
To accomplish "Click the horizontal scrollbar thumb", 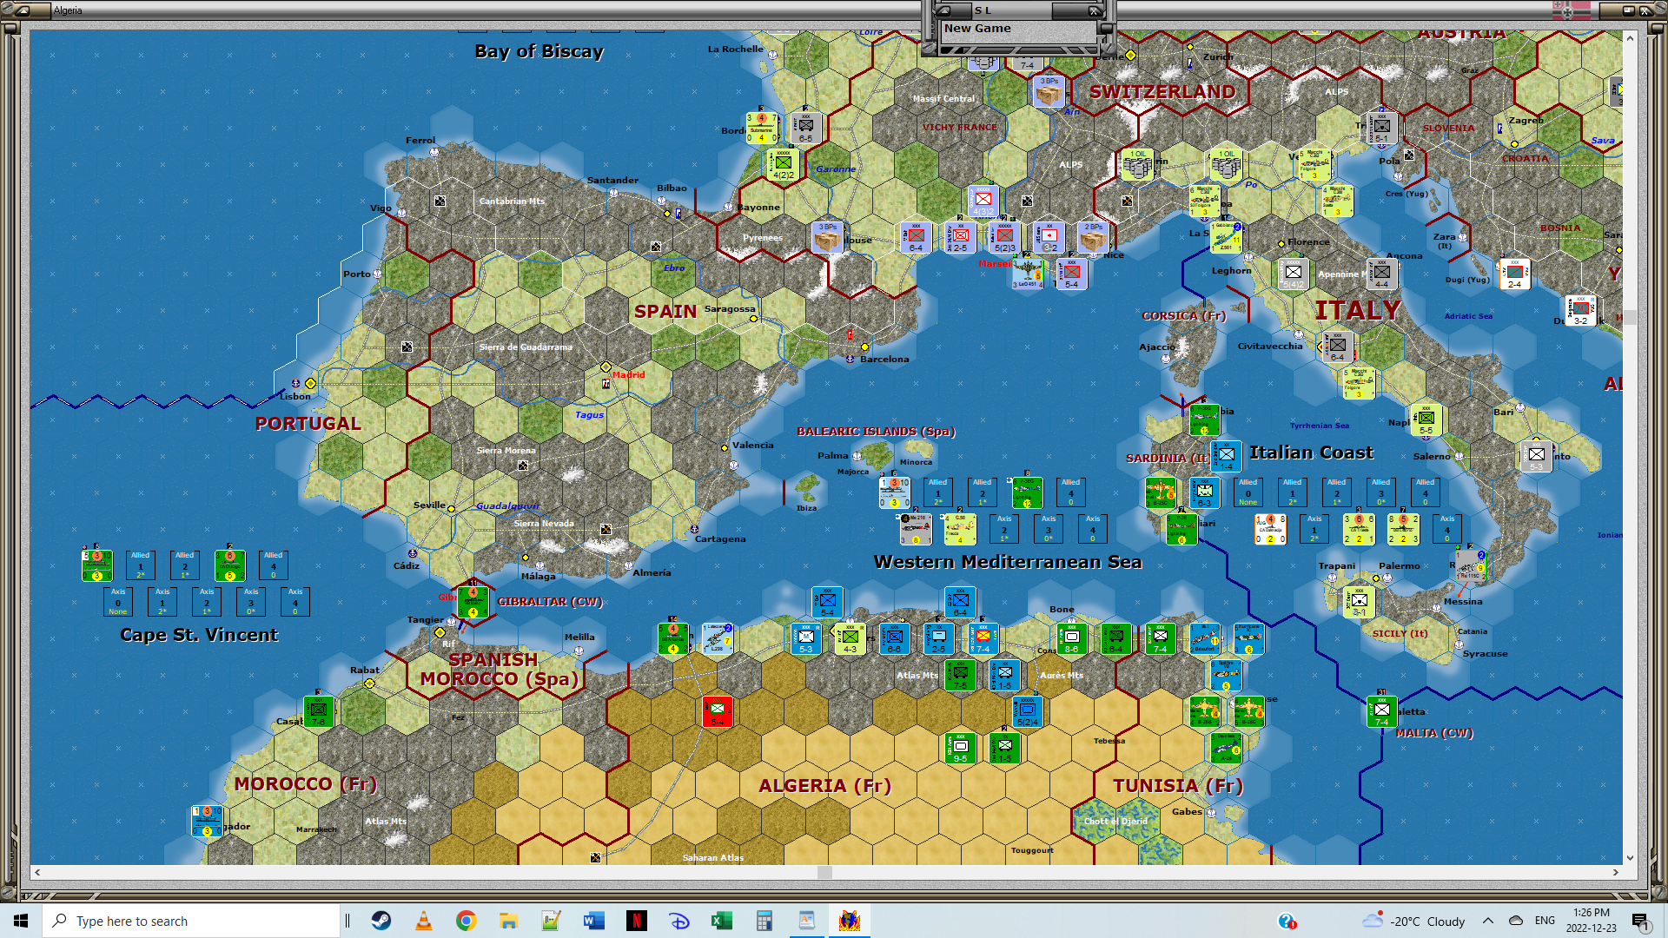I will click(824, 872).
